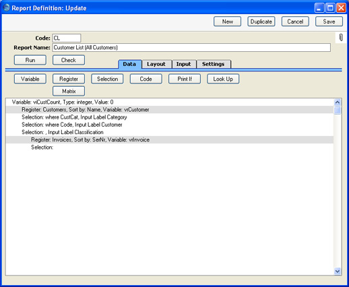This screenshot has width=349, height=287.
Task: Select the Data tab
Action: pos(129,64)
